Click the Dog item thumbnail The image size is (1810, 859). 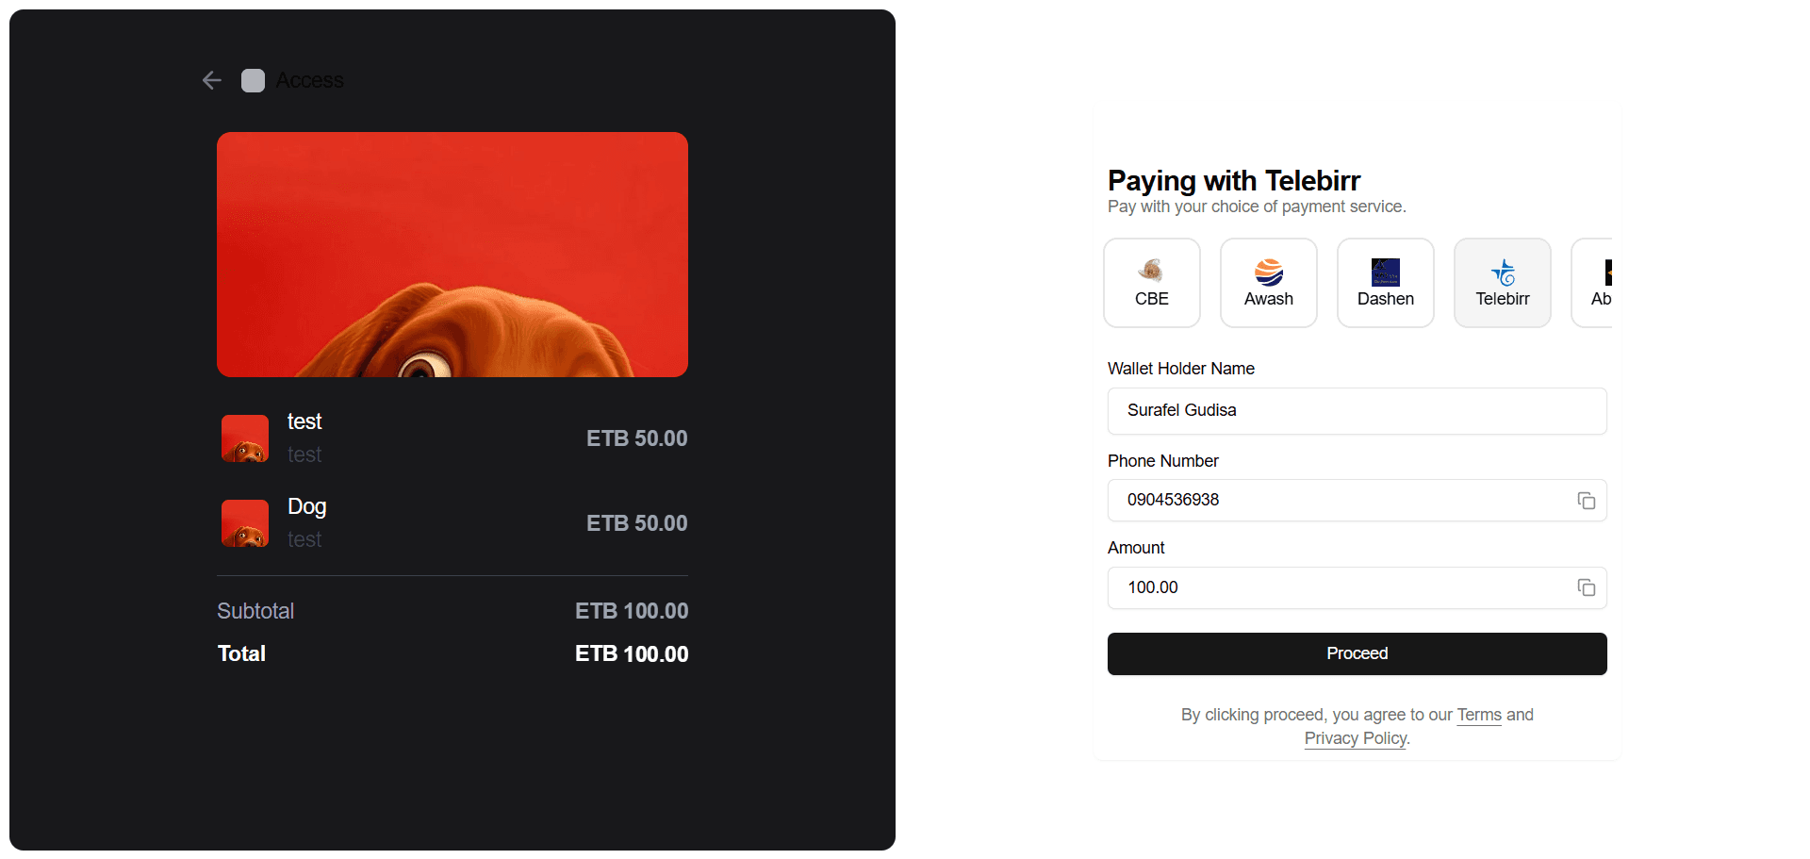click(245, 523)
